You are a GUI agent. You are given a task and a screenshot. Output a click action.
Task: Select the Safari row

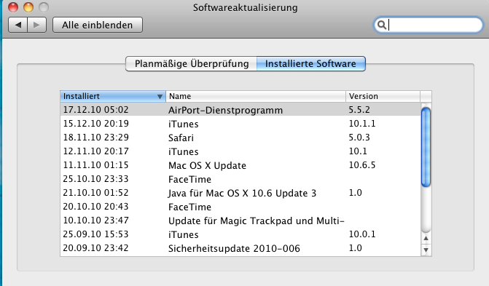[x=240, y=138]
